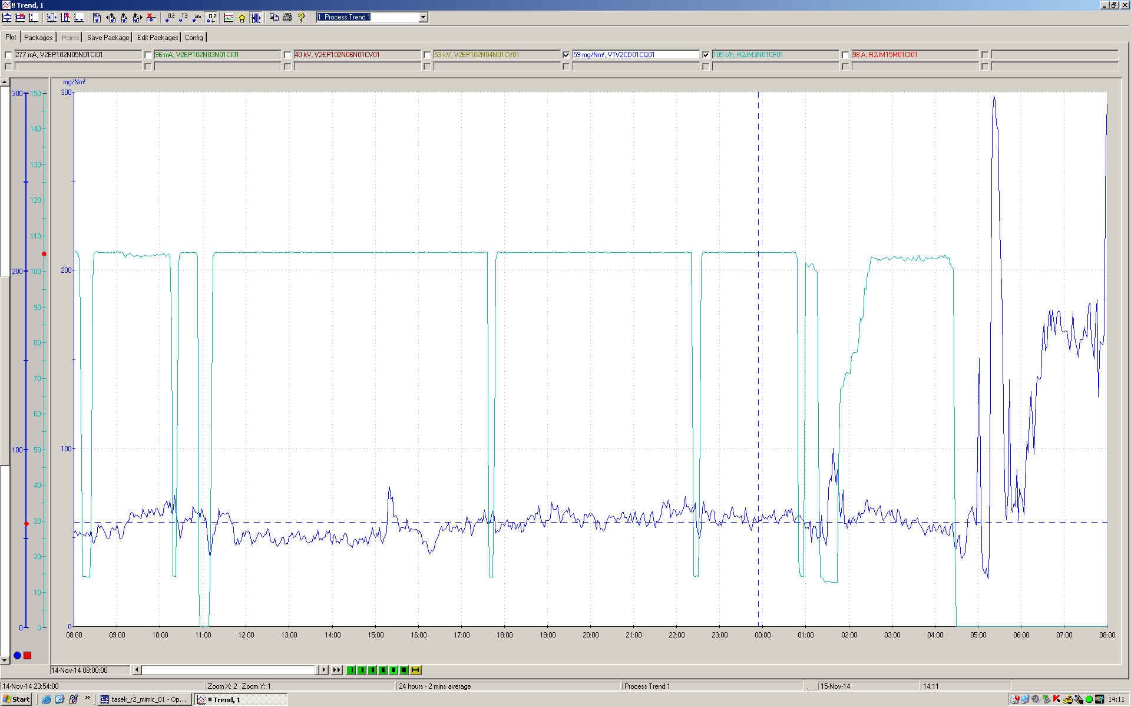Uncheck the 105 t/h R2JM3N01CF01 checkbox
This screenshot has height=707, width=1131.
(x=706, y=55)
